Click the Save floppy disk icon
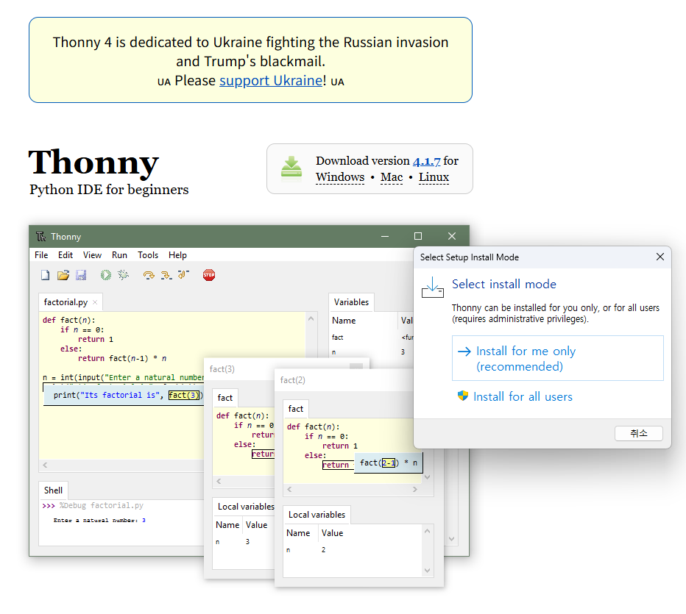Image resolution: width=686 pixels, height=614 pixels. tap(81, 275)
